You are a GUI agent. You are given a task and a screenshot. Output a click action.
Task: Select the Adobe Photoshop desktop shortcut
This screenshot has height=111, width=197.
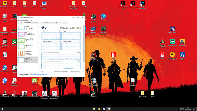pyautogui.click(x=143, y=5)
